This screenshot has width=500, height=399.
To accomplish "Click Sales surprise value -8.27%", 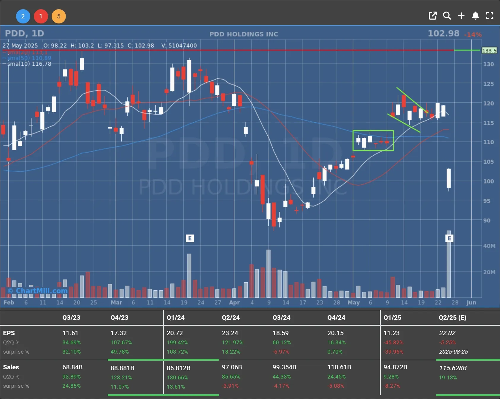I will point(392,386).
